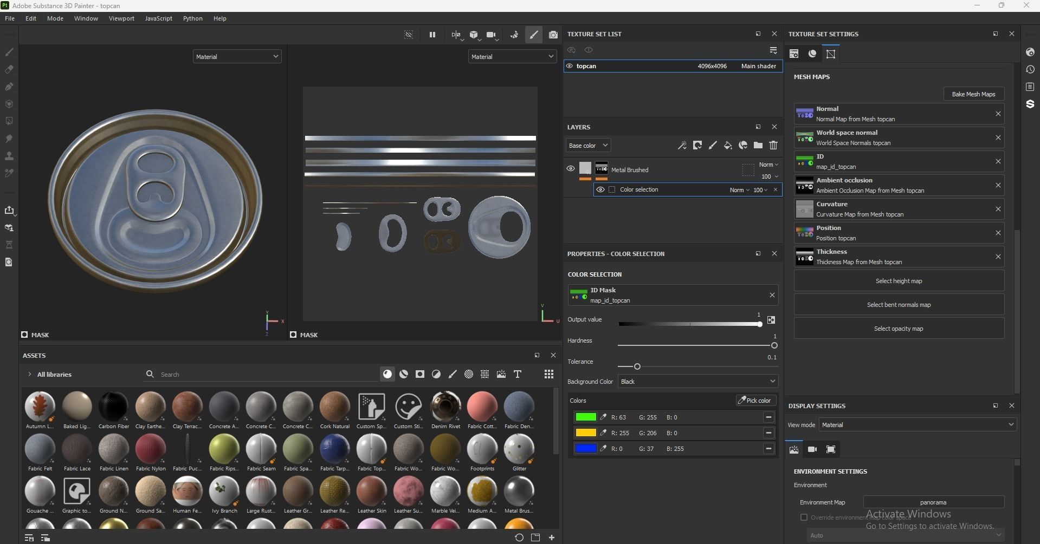Select the Material Picker eyedropper tool
Screen dimensions: 1040x544
[9, 173]
